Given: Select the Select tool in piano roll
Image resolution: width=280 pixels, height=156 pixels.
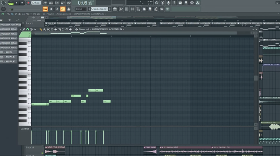Looking at the screenshot, I should pyautogui.click(x=63, y=29).
